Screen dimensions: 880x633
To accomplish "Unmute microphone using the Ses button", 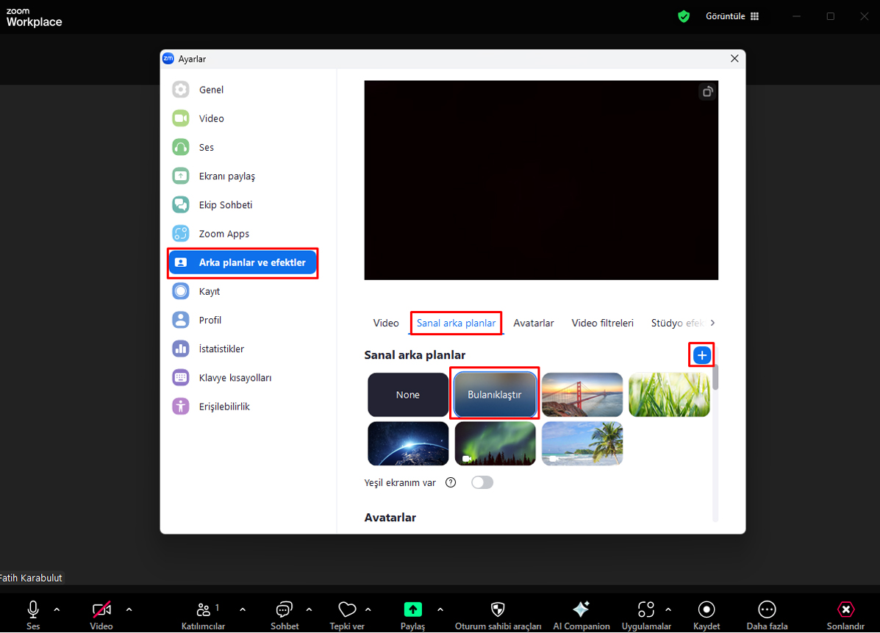I will click(33, 609).
